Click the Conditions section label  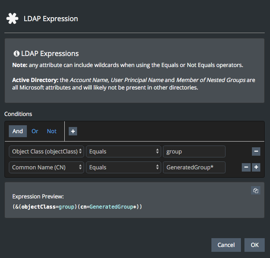coord(18,114)
